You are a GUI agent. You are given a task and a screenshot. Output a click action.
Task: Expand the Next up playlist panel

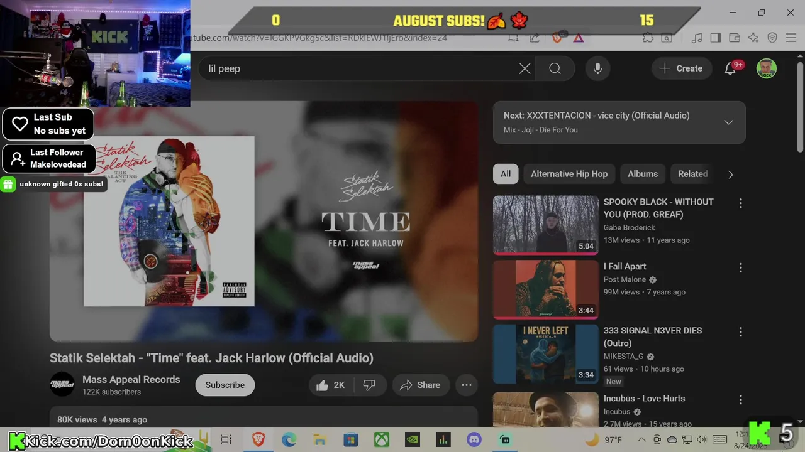[728, 122]
